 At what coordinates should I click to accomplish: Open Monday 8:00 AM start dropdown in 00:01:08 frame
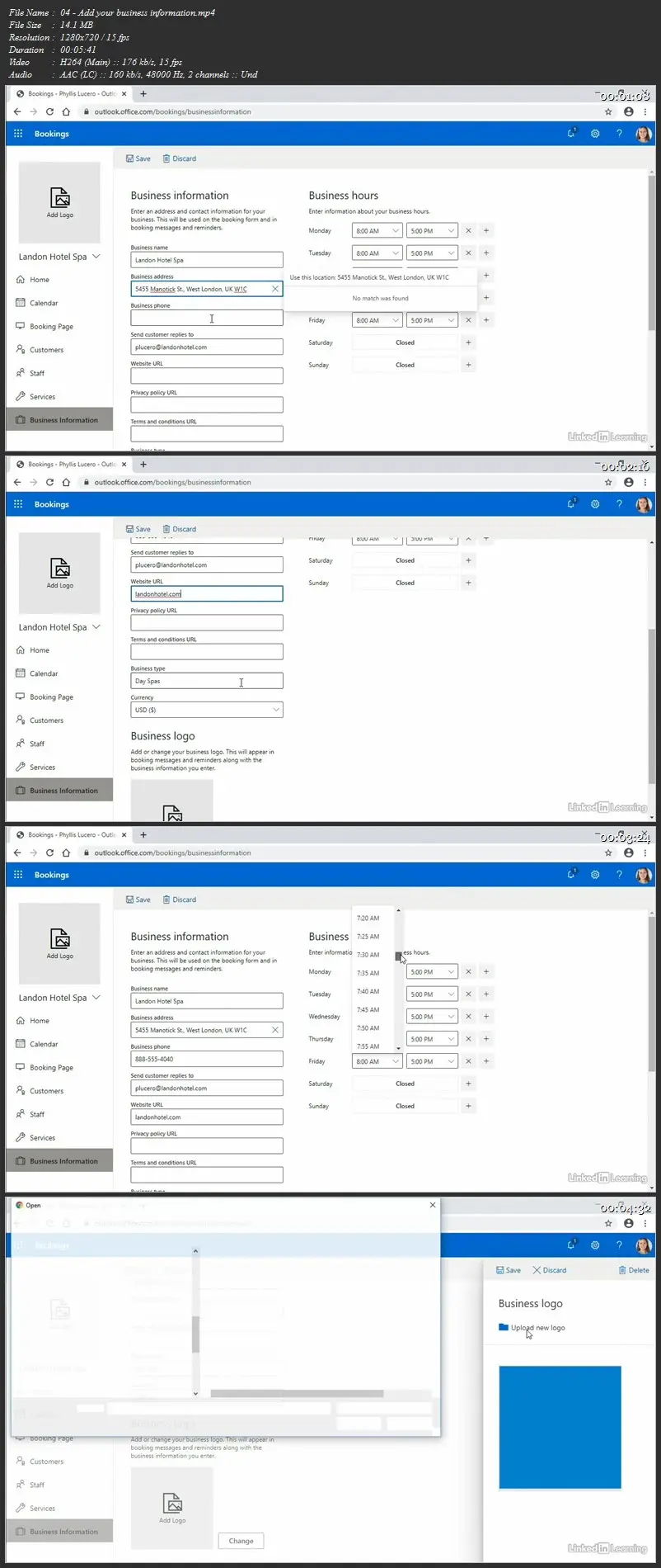pyautogui.click(x=377, y=231)
